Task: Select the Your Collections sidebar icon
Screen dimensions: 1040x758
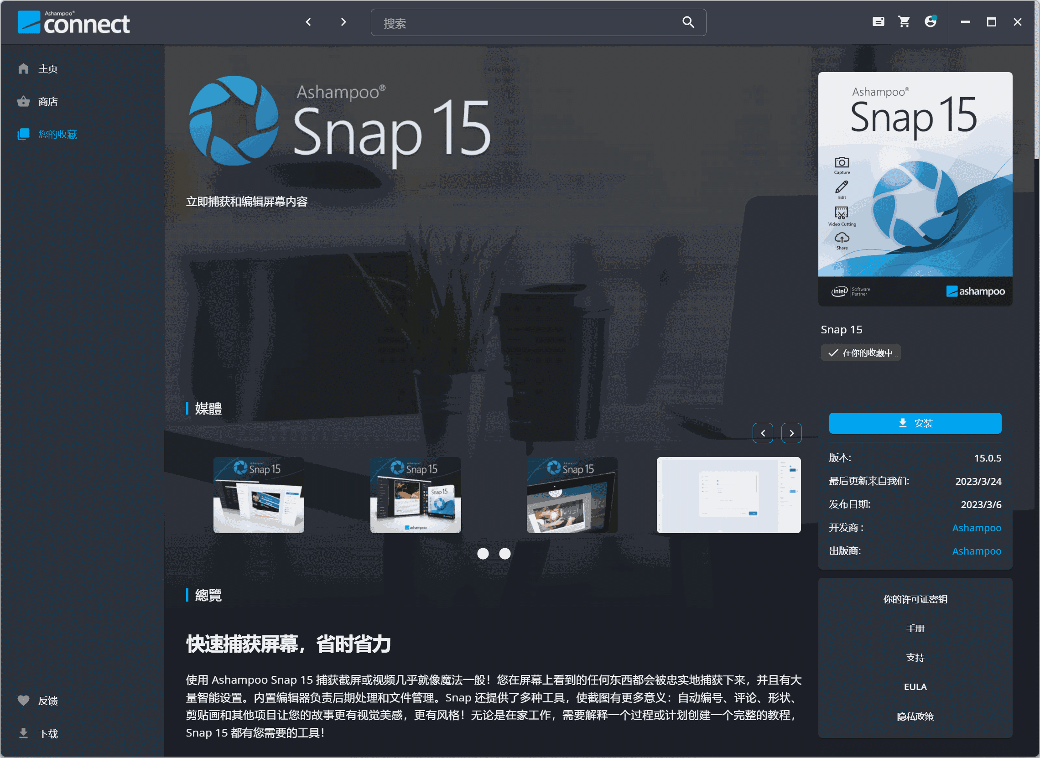Action: coord(23,134)
